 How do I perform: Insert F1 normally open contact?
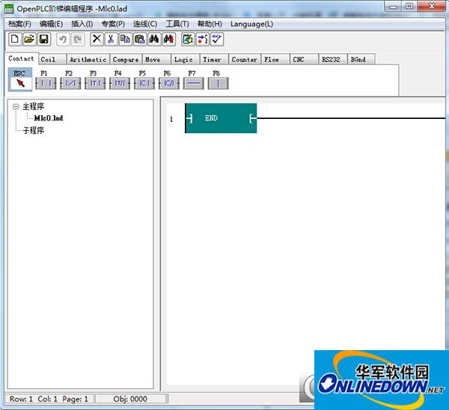46,83
